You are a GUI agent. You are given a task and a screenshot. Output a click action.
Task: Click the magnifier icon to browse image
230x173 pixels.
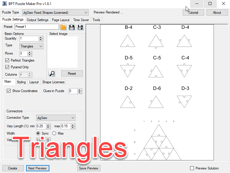(52, 74)
